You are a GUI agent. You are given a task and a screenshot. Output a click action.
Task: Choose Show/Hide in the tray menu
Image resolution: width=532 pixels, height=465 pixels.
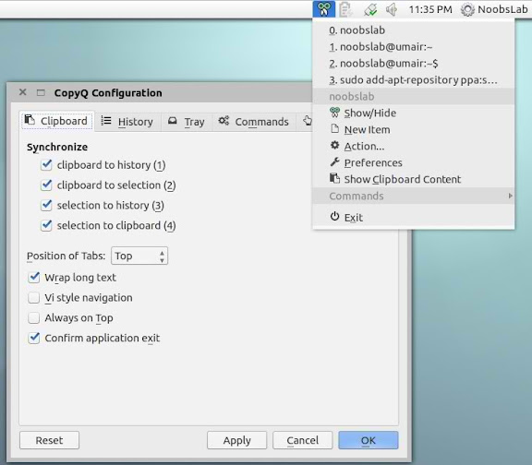pyautogui.click(x=413, y=113)
